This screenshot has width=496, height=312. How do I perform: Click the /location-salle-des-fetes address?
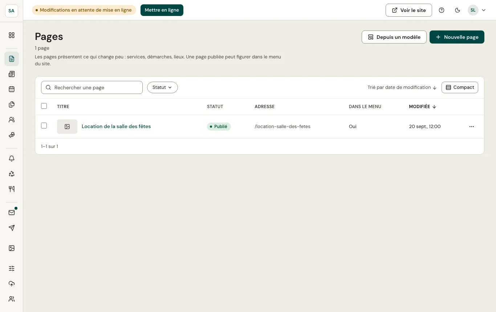[282, 127]
